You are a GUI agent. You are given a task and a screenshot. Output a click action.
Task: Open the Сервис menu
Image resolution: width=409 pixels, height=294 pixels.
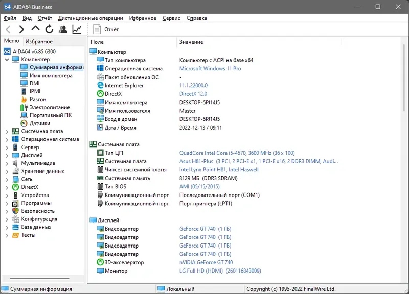(171, 17)
